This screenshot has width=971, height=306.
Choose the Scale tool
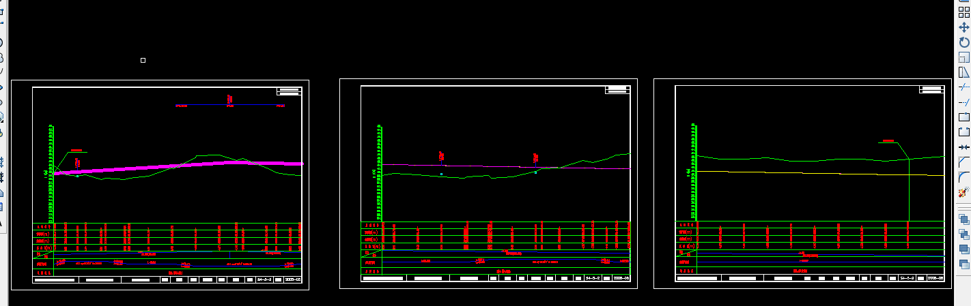(964, 57)
